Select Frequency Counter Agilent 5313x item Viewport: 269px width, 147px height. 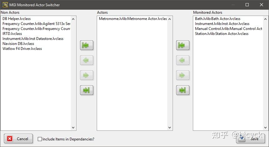[x=36, y=24]
